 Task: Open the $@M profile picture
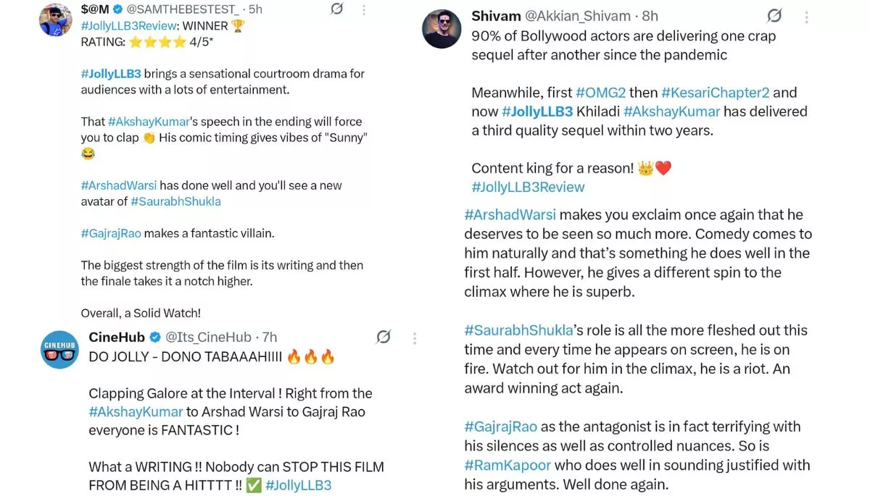(55, 19)
